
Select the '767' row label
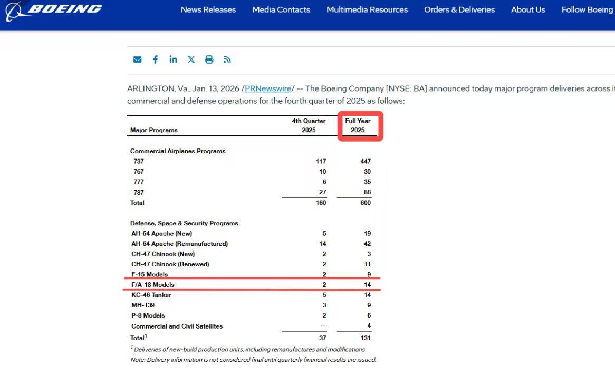pos(139,172)
